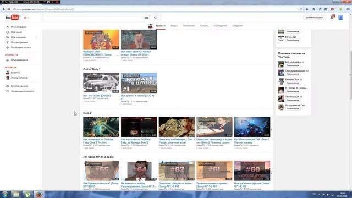
Task: Subscribe to the TheBrainDit channel
Action: pyautogui.click(x=293, y=100)
